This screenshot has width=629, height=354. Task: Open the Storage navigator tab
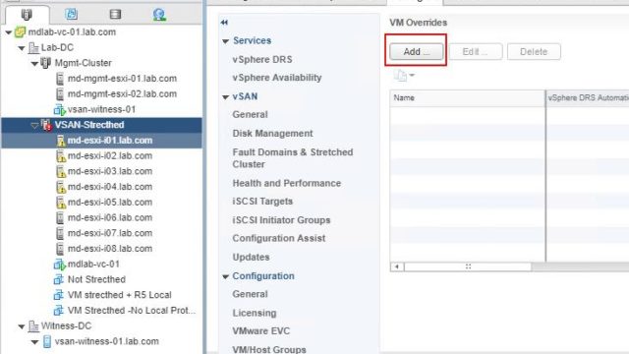point(115,15)
